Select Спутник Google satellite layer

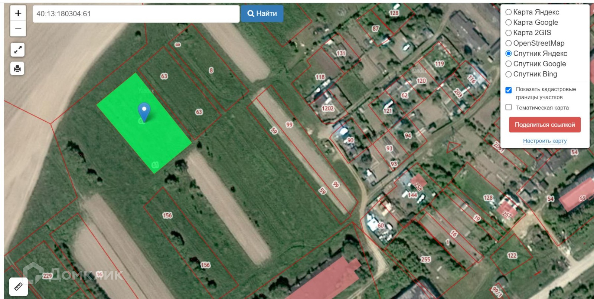click(536, 64)
